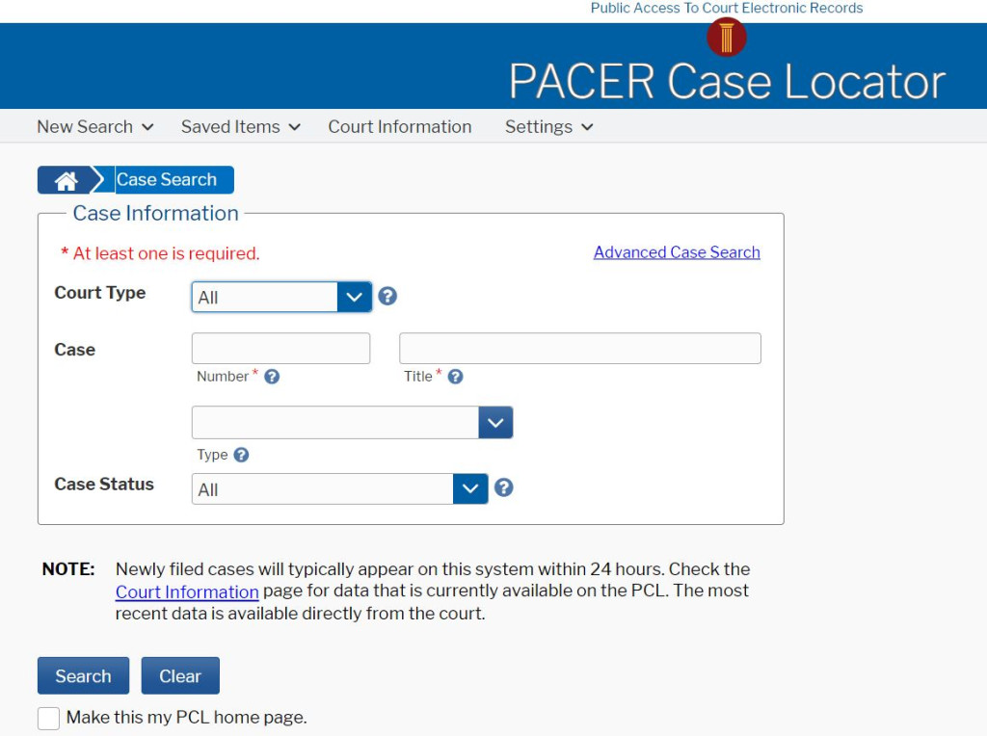987x736 pixels.
Task: Open help icon beside Case Number label
Action: click(272, 377)
